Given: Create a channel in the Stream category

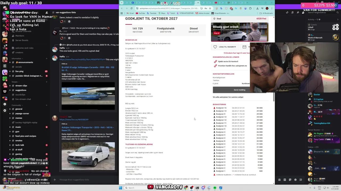Looking at the screenshot, I should (46, 82).
